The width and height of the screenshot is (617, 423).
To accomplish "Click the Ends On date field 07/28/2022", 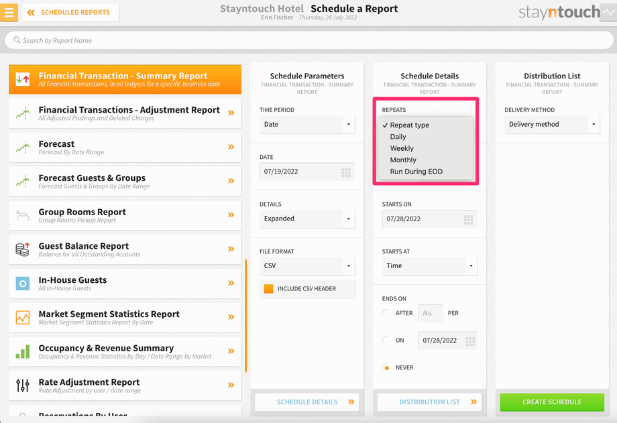I will [x=448, y=341].
